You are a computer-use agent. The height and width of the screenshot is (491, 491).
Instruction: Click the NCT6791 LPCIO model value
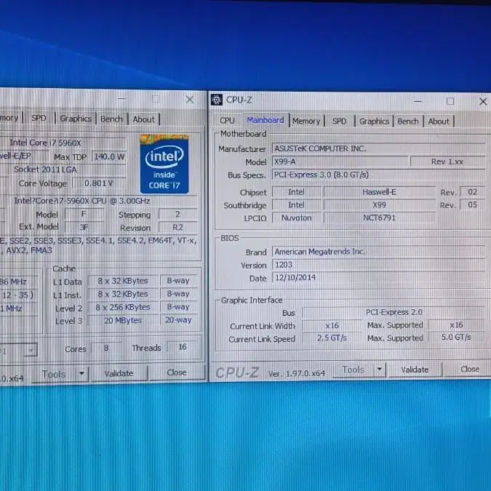coord(379,217)
